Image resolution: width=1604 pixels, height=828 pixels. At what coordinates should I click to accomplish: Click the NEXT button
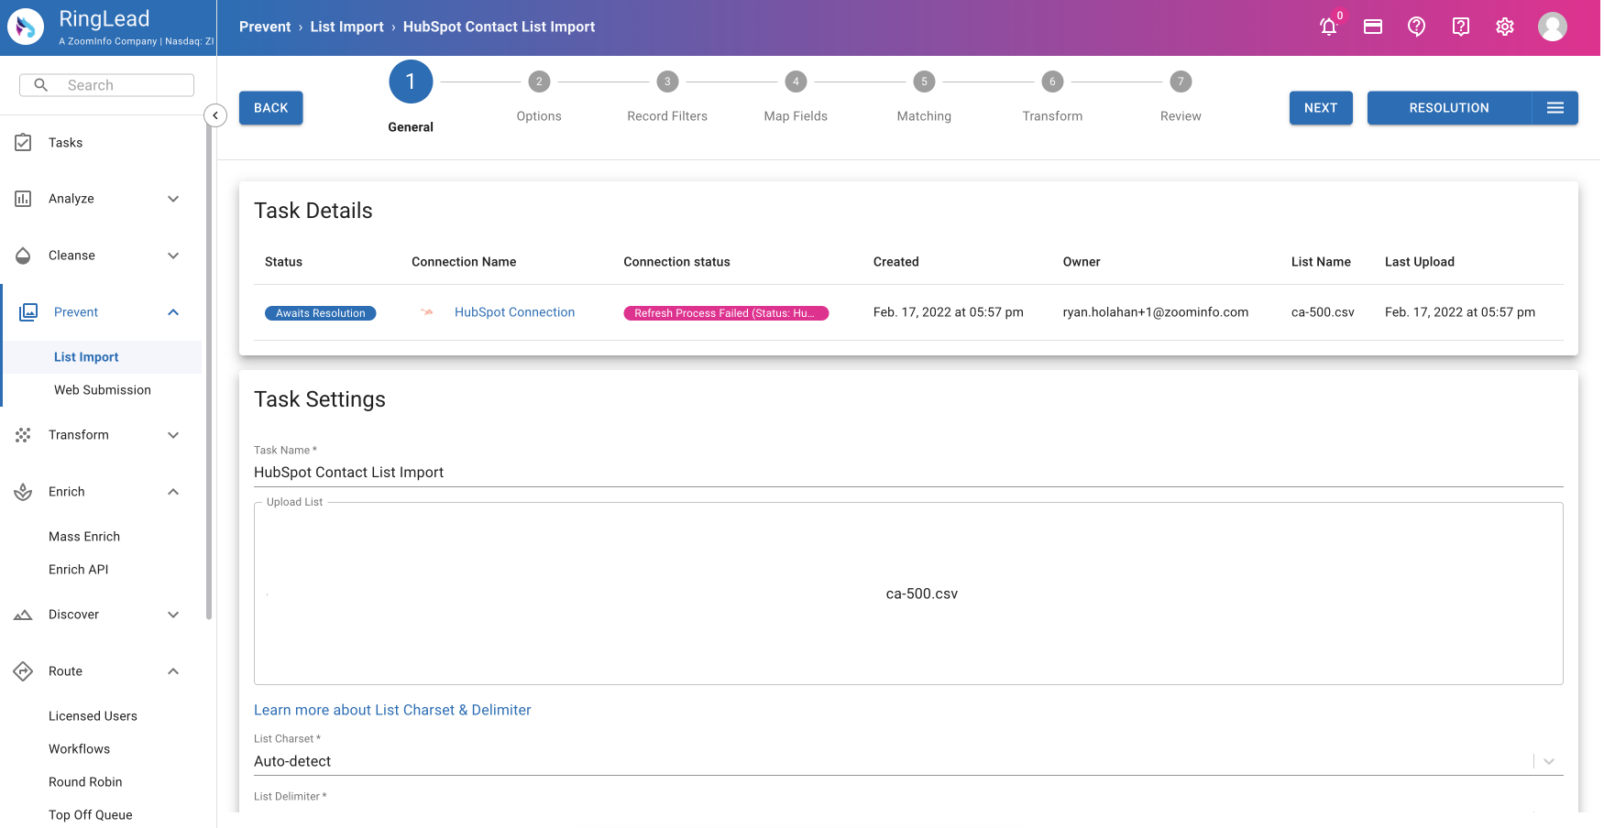coord(1320,108)
